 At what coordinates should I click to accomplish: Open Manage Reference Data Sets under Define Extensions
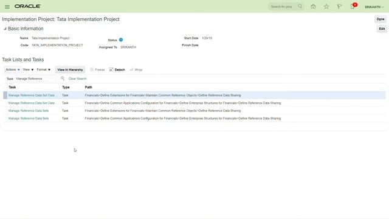point(29,111)
